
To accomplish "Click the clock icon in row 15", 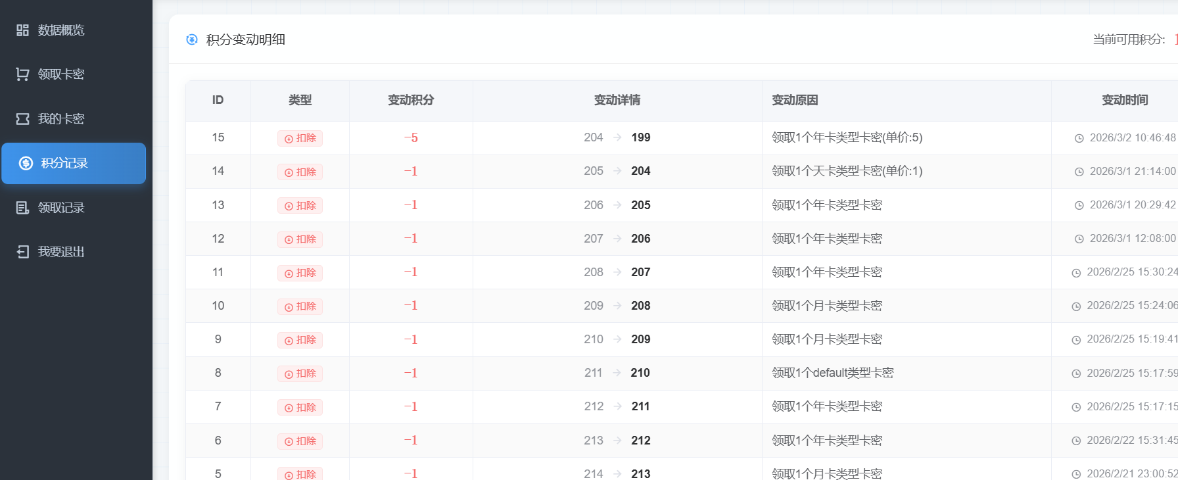I will (1079, 138).
